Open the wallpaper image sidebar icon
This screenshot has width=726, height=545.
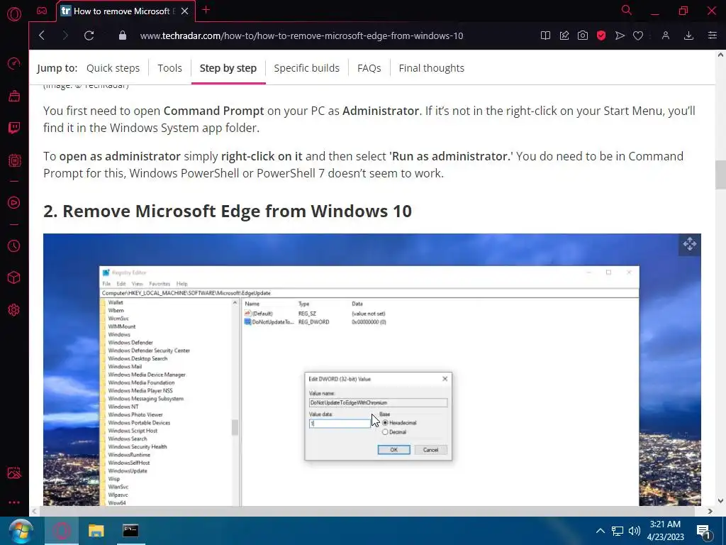pos(14,473)
